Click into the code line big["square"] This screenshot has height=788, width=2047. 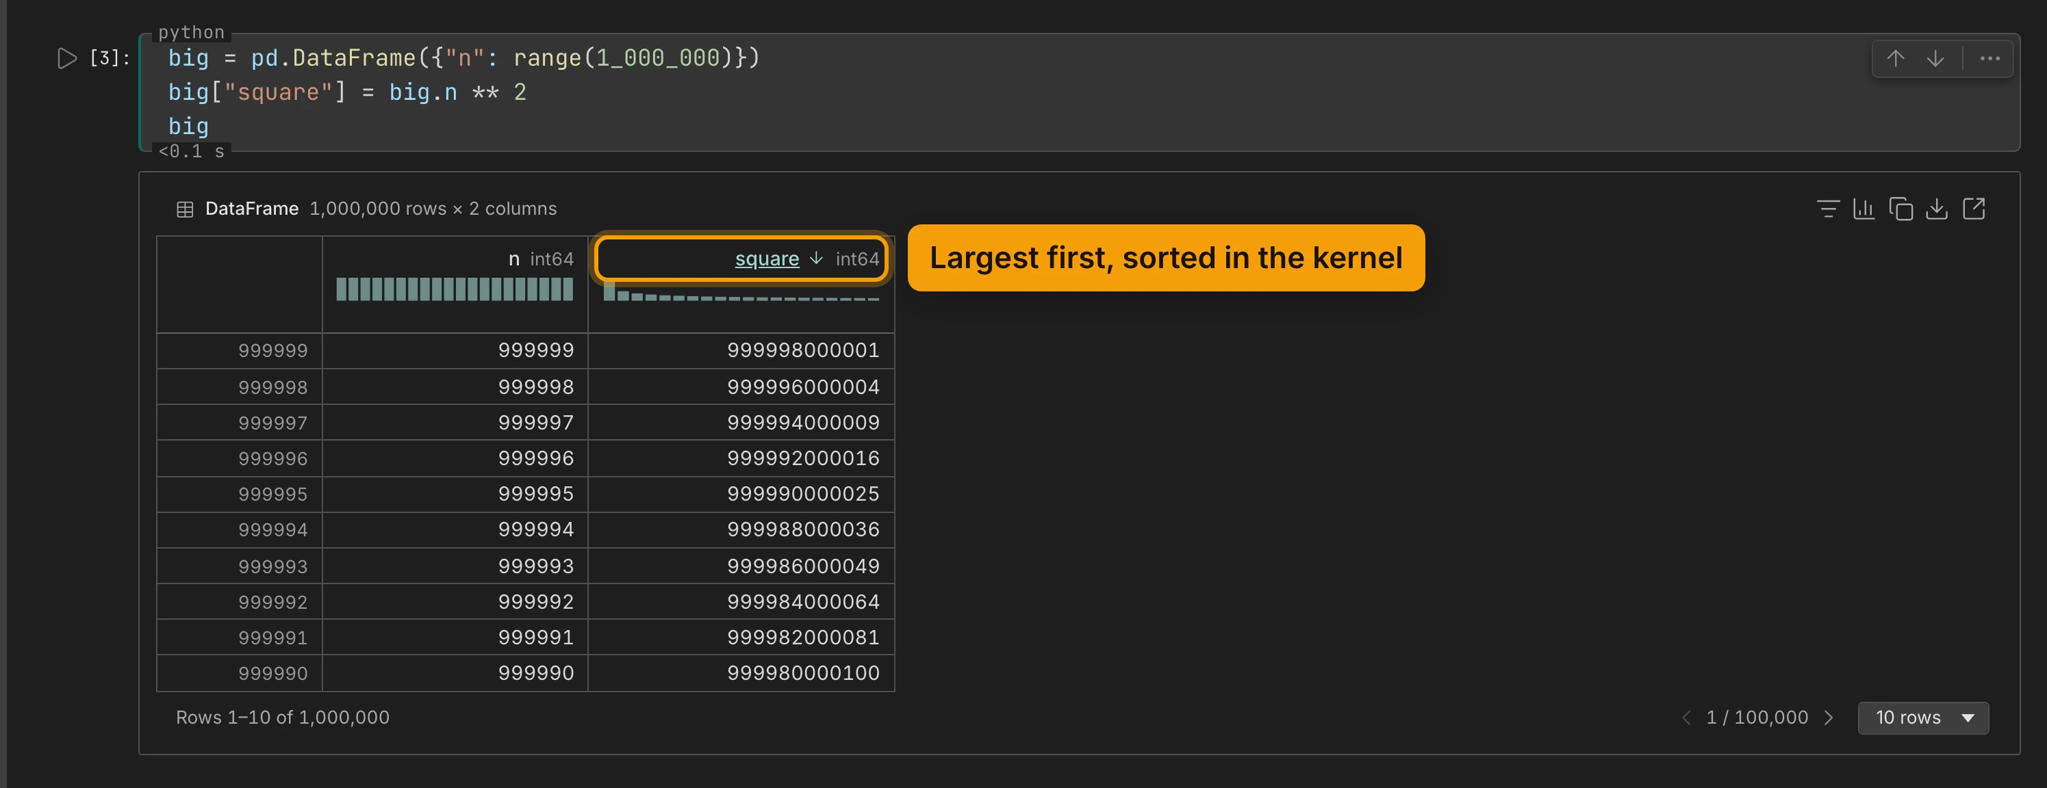346,92
